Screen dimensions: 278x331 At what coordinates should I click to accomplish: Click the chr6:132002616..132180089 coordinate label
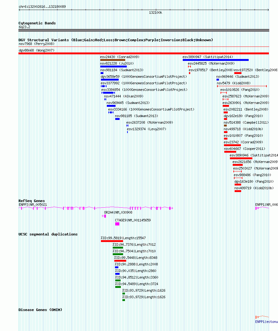pyautogui.click(x=42, y=7)
